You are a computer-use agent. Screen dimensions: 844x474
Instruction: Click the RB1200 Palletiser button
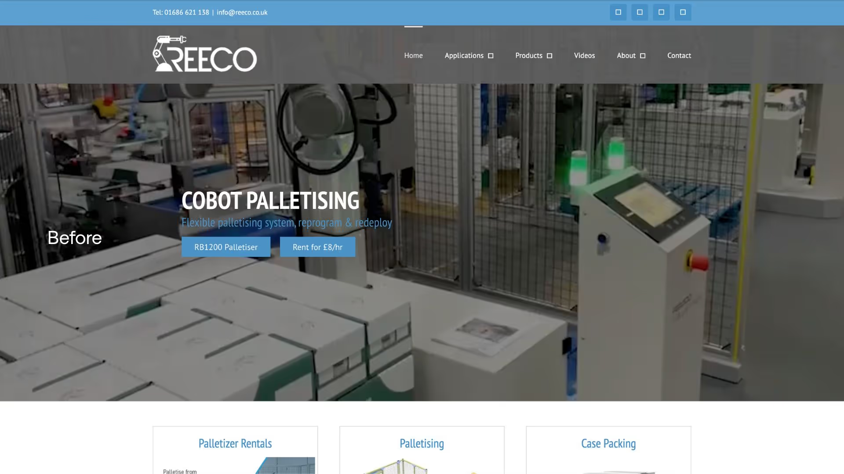coord(226,247)
